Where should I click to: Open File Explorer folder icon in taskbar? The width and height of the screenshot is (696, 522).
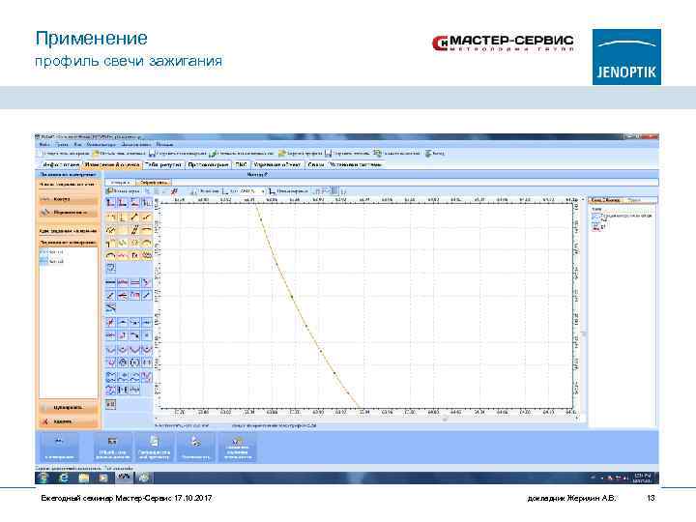pos(83,478)
